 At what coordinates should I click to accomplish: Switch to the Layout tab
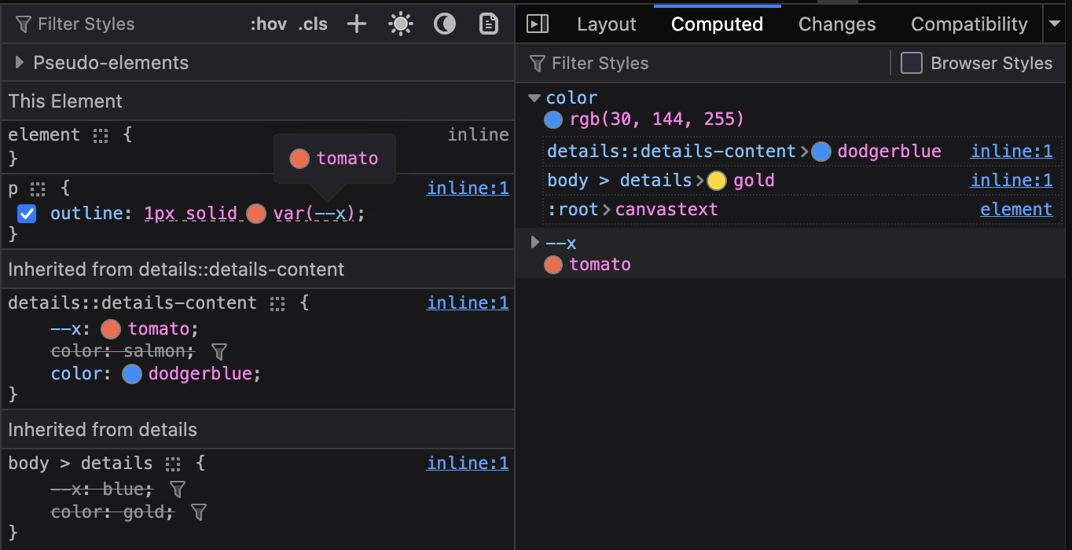606,24
